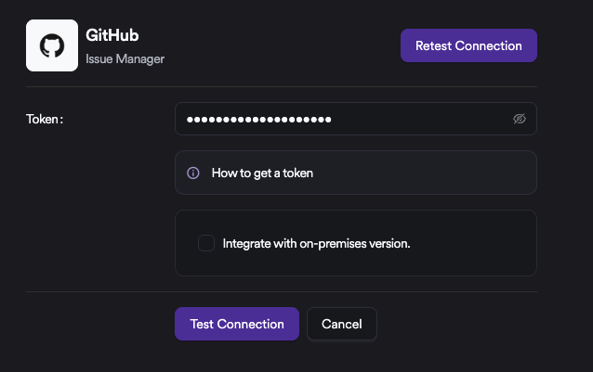Click the Test Connection button
593x372 pixels.
click(237, 324)
